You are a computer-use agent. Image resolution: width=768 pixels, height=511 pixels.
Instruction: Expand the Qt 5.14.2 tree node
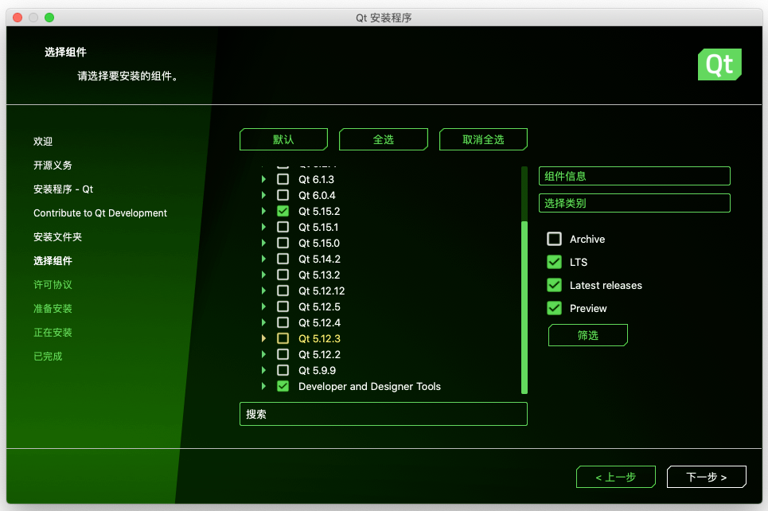tap(263, 259)
